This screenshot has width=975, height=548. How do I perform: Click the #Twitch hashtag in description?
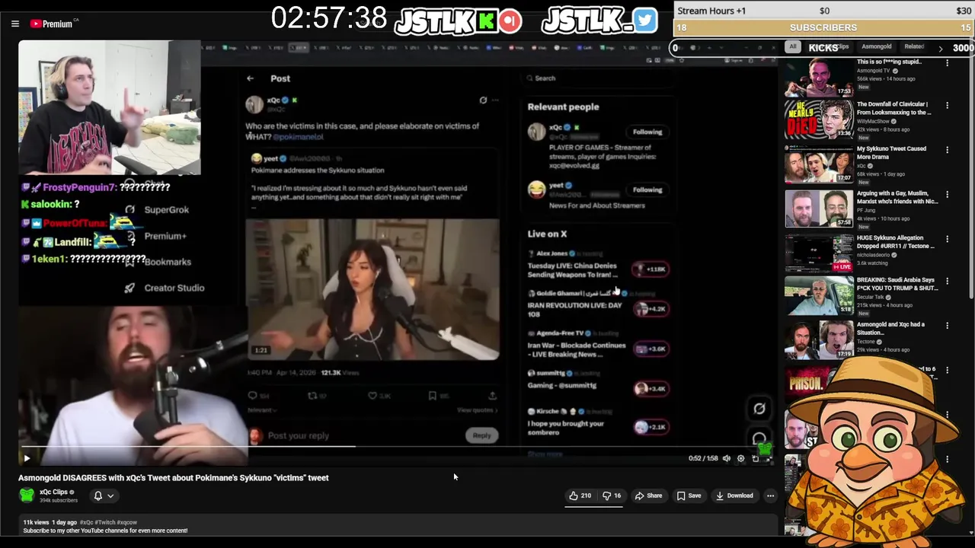coord(104,523)
